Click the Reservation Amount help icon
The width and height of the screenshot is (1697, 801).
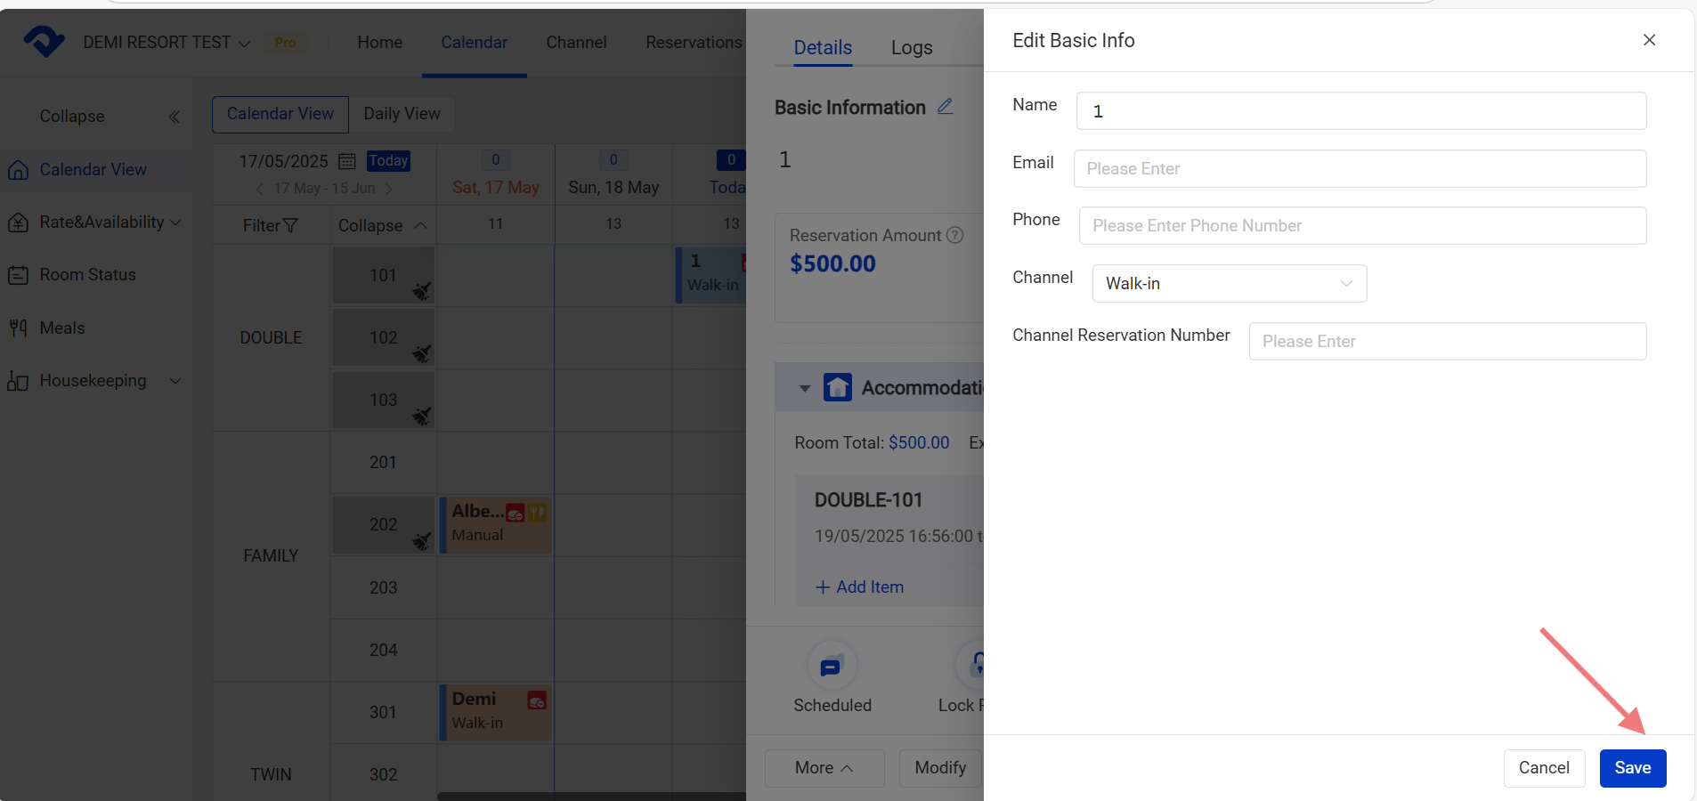(954, 235)
